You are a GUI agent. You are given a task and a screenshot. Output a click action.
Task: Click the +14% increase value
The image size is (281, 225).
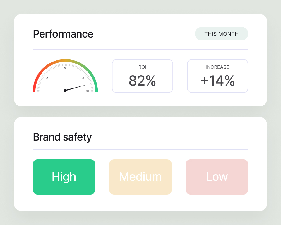[217, 81]
